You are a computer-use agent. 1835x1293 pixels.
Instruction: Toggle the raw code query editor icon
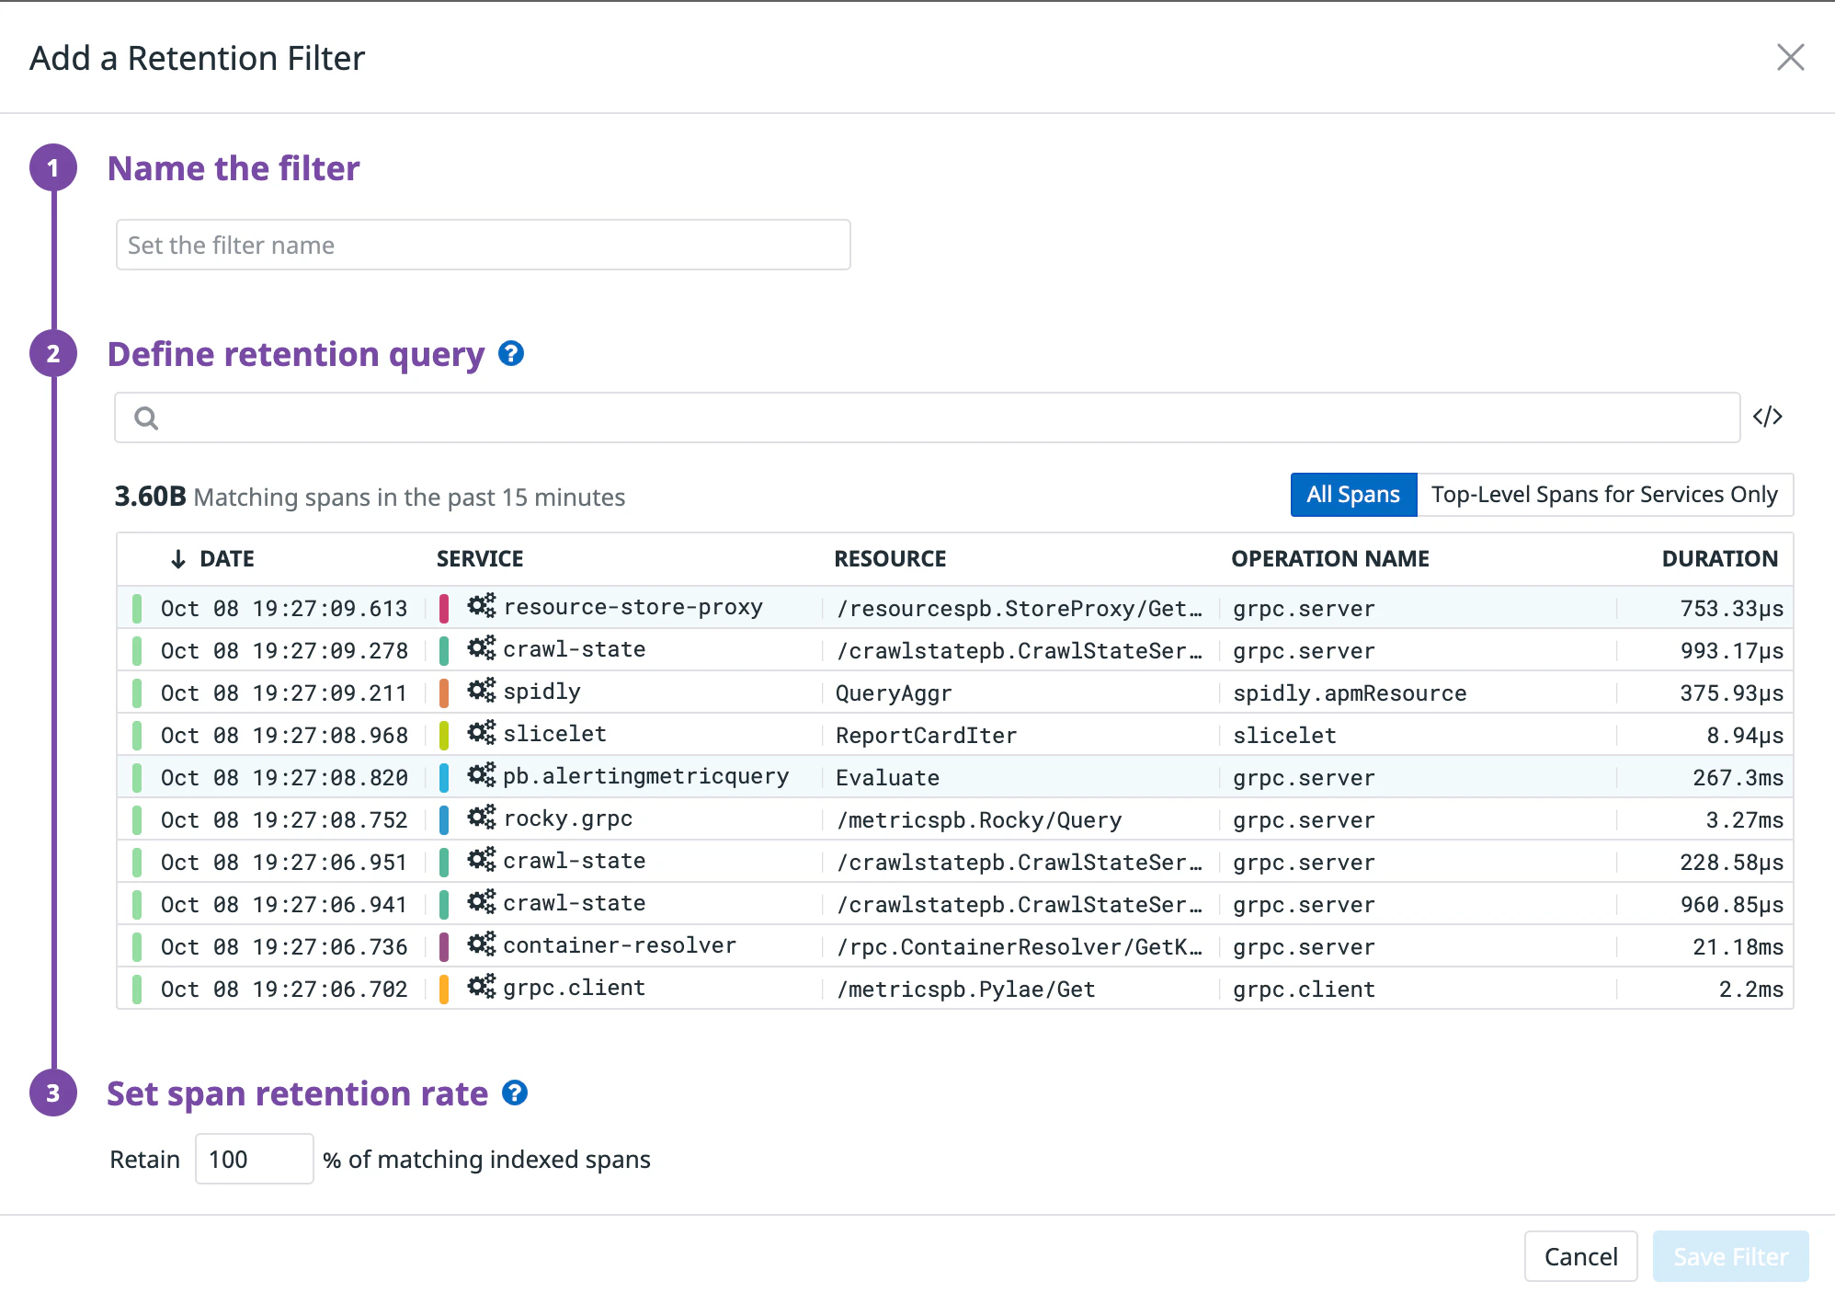1767,417
